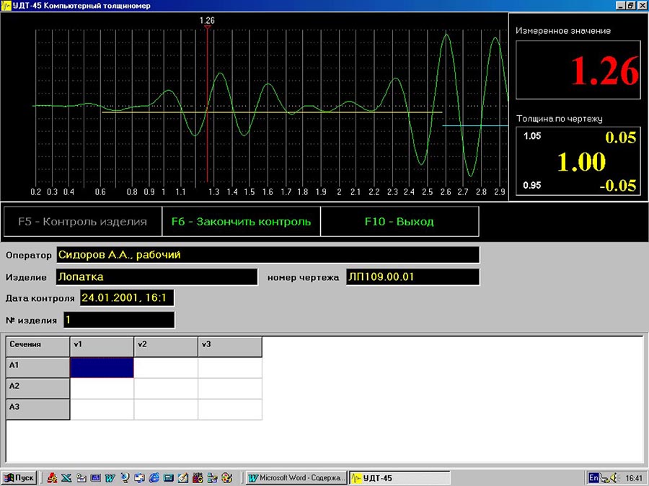Click the Оператор field Сидоров А.А.
Image resolution: width=649 pixels, height=486 pixels.
tap(268, 255)
